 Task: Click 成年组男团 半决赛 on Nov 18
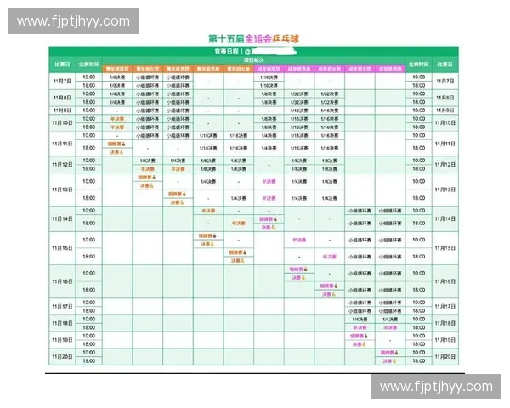(390, 327)
